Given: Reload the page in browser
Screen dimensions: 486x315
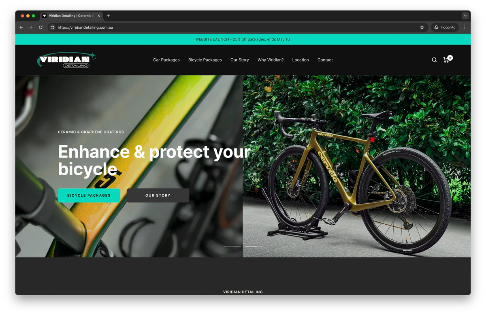Looking at the screenshot, I should coord(40,28).
